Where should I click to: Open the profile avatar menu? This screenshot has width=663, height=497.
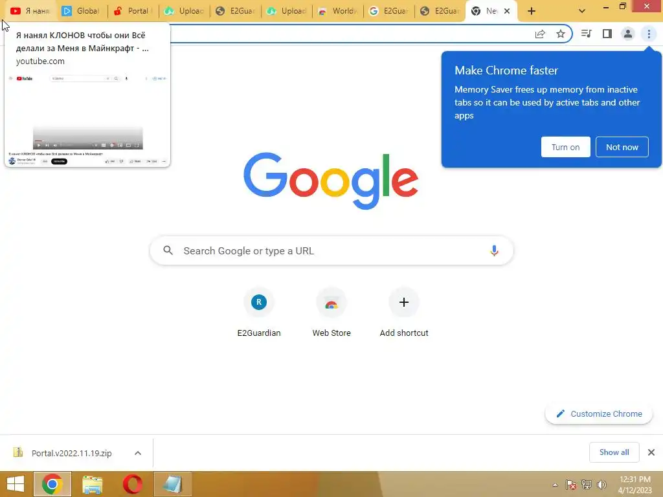coord(628,34)
